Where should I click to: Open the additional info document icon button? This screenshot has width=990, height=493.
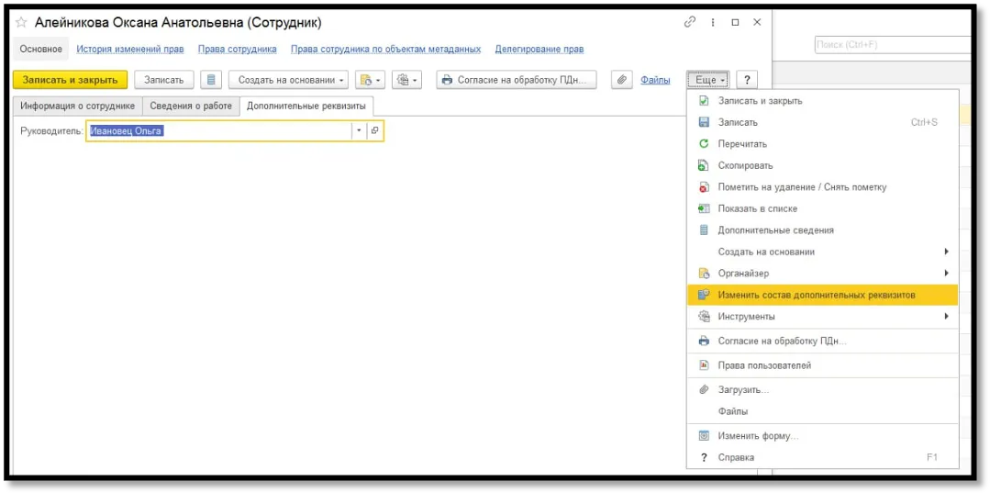click(211, 80)
